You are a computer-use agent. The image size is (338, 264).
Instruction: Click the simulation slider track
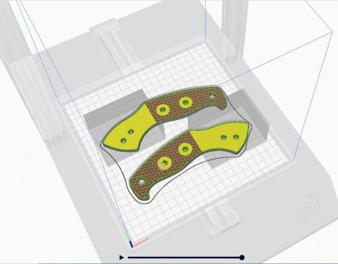185,257
